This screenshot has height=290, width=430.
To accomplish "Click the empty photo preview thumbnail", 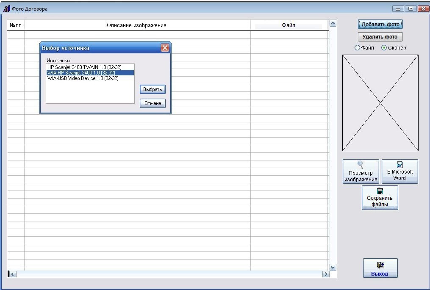I will tap(380, 103).
